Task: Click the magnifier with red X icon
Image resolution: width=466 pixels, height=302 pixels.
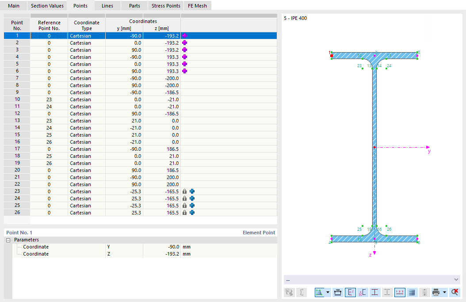Action: point(454,292)
